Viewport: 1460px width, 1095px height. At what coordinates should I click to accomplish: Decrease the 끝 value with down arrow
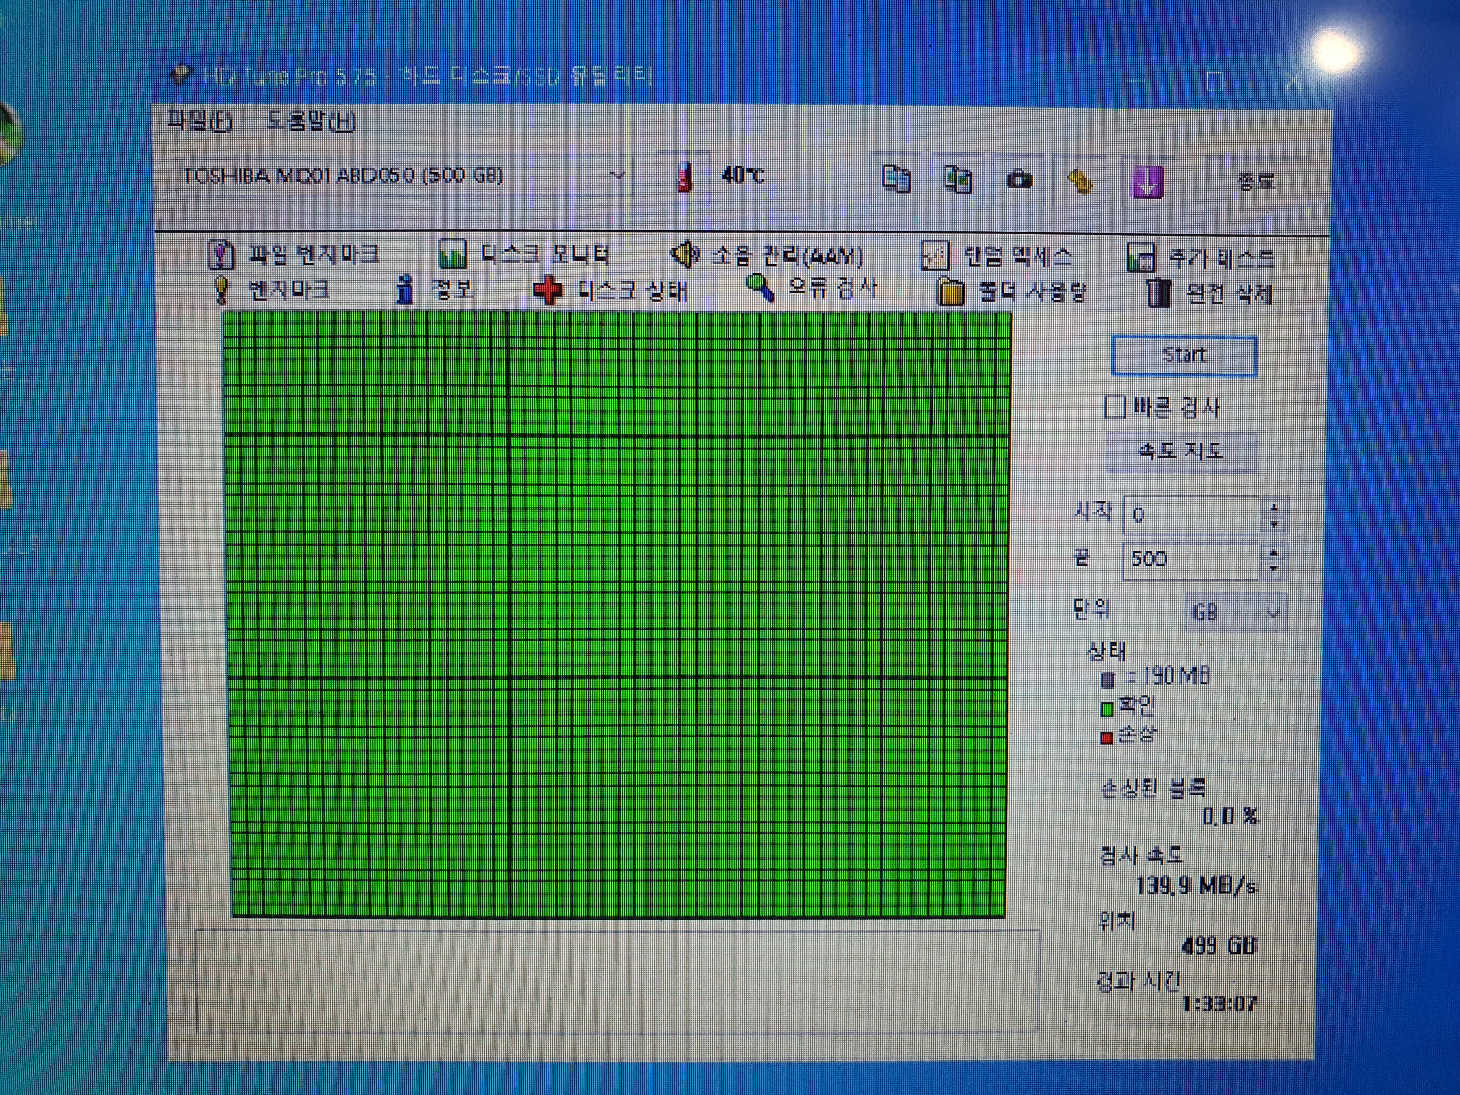click(x=1275, y=570)
